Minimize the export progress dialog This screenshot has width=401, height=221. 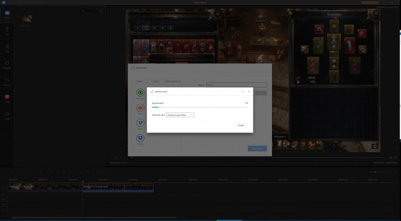243,91
